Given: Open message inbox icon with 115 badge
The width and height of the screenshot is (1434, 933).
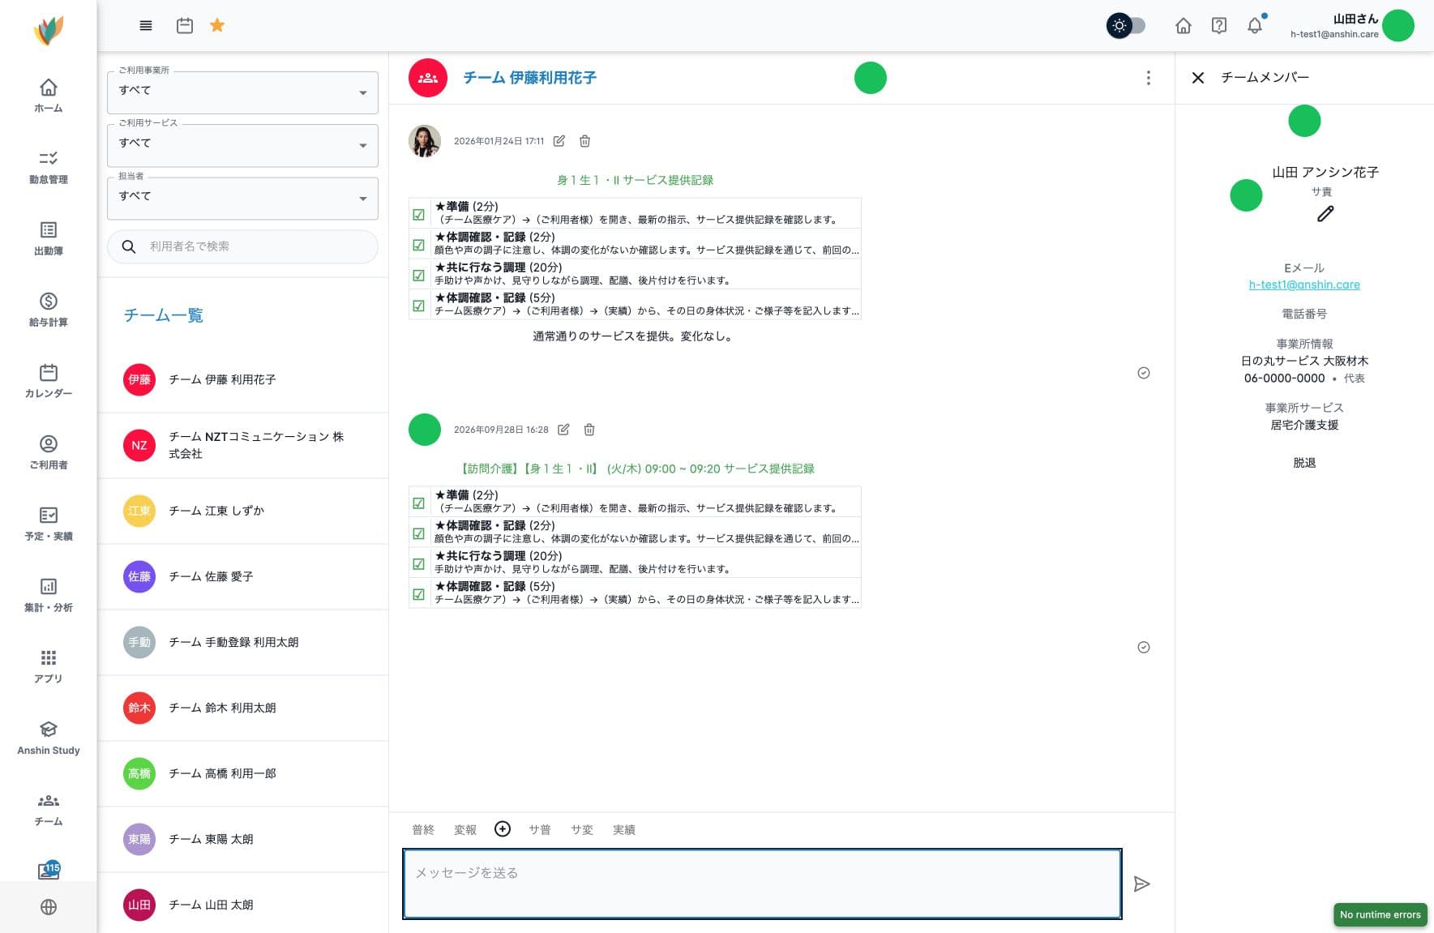Looking at the screenshot, I should [49, 871].
